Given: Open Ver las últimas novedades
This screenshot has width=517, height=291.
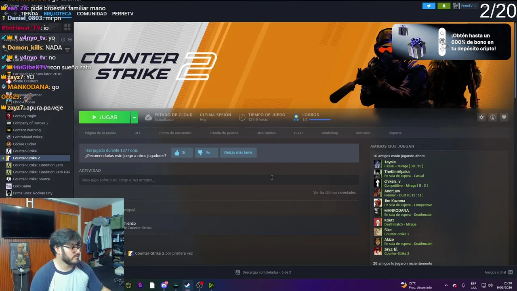Looking at the screenshot, I should pyautogui.click(x=334, y=192).
